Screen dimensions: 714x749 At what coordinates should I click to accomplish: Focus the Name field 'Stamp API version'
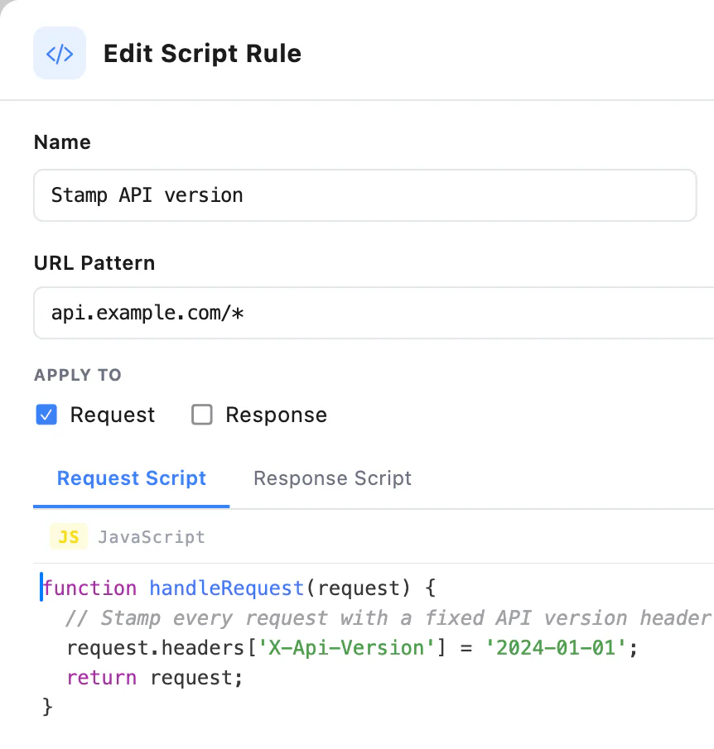[x=365, y=194]
